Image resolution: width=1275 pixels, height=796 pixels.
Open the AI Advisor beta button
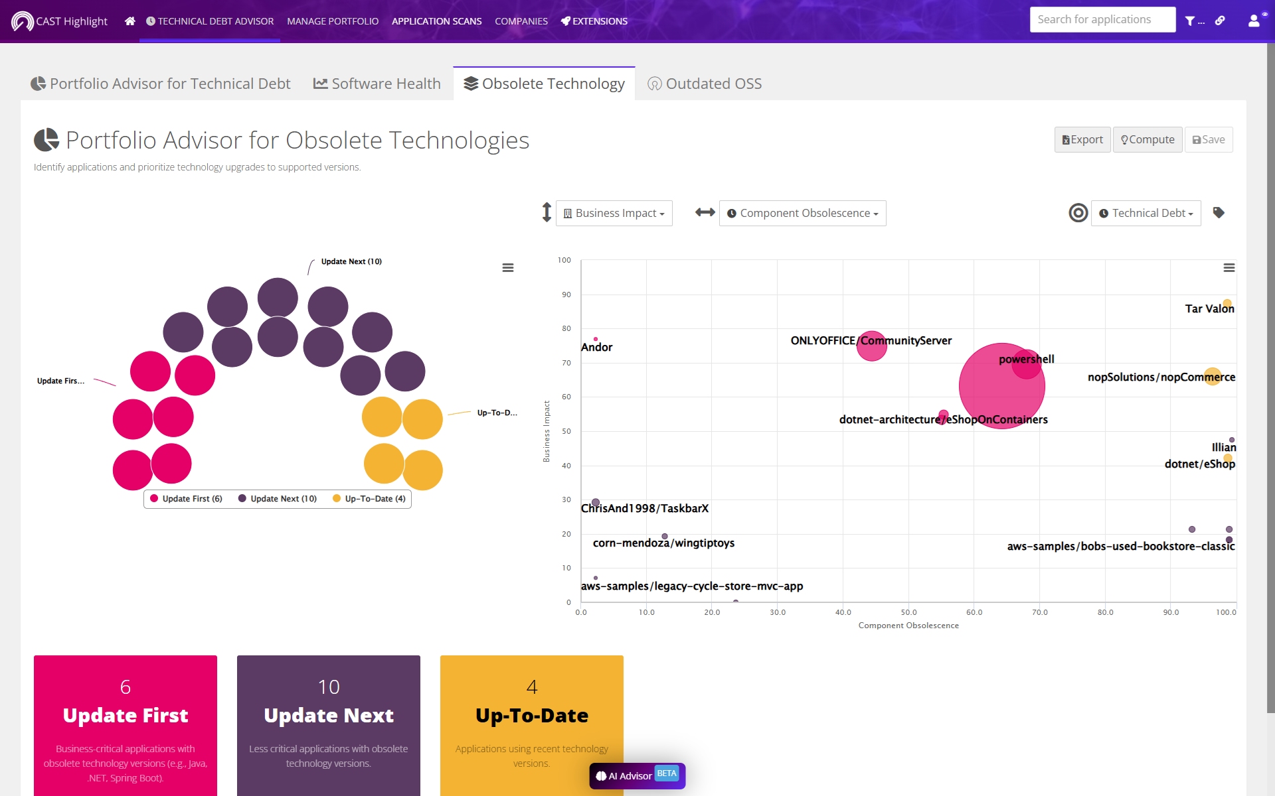pos(637,775)
